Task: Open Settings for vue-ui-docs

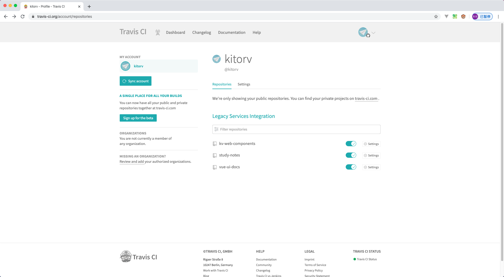Action: click(x=371, y=167)
